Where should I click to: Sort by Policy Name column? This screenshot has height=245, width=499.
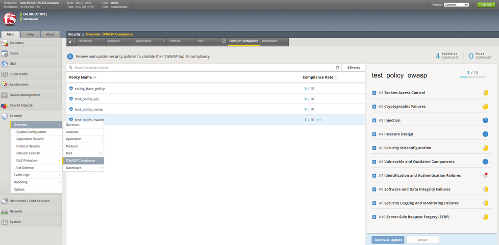83,77
